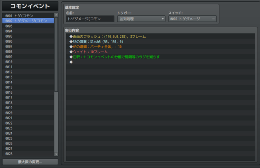The height and width of the screenshot is (168, 260).
Task: Select the empty command line below 注釈
Action: coord(160,62)
